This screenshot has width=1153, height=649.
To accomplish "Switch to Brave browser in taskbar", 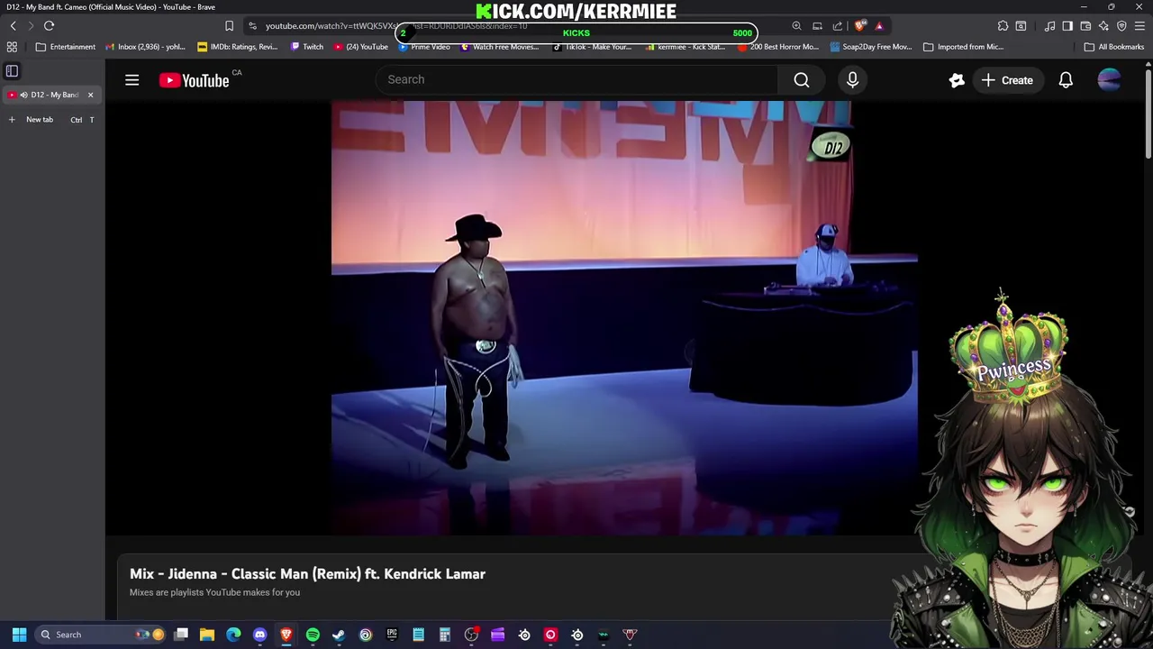I will [x=286, y=635].
